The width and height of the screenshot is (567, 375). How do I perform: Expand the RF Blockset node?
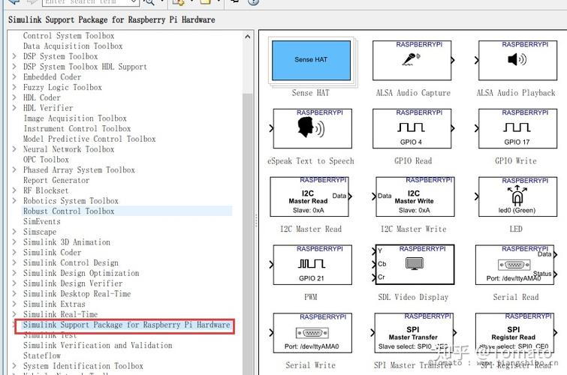pyautogui.click(x=14, y=190)
